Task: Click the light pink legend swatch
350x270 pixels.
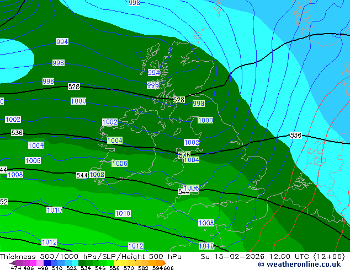Action: (40, 263)
